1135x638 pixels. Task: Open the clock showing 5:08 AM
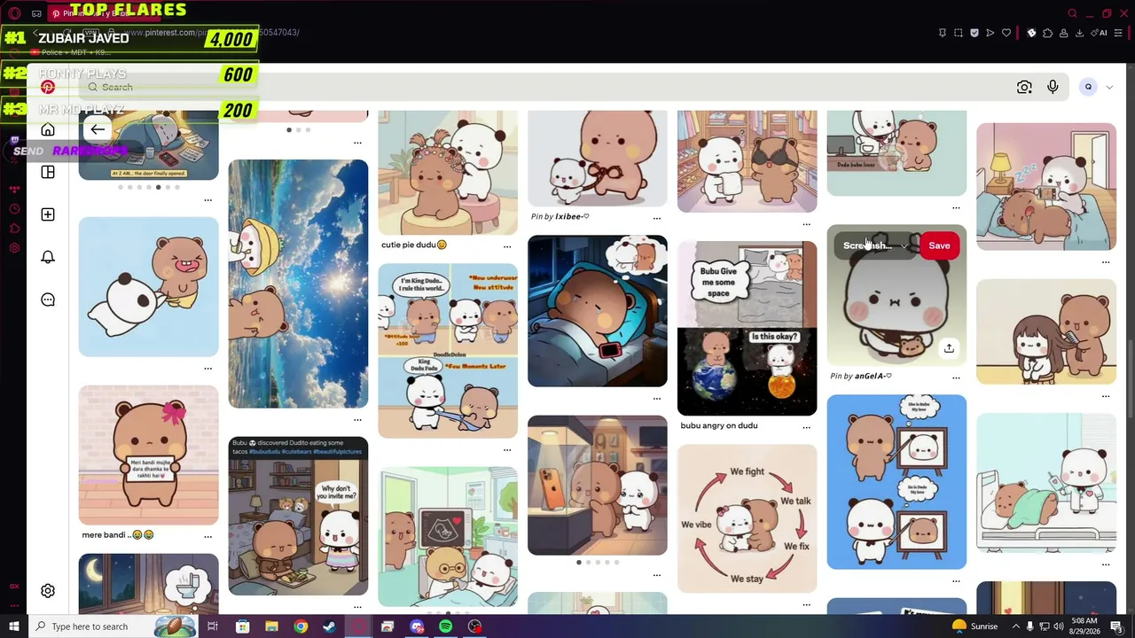1085,626
